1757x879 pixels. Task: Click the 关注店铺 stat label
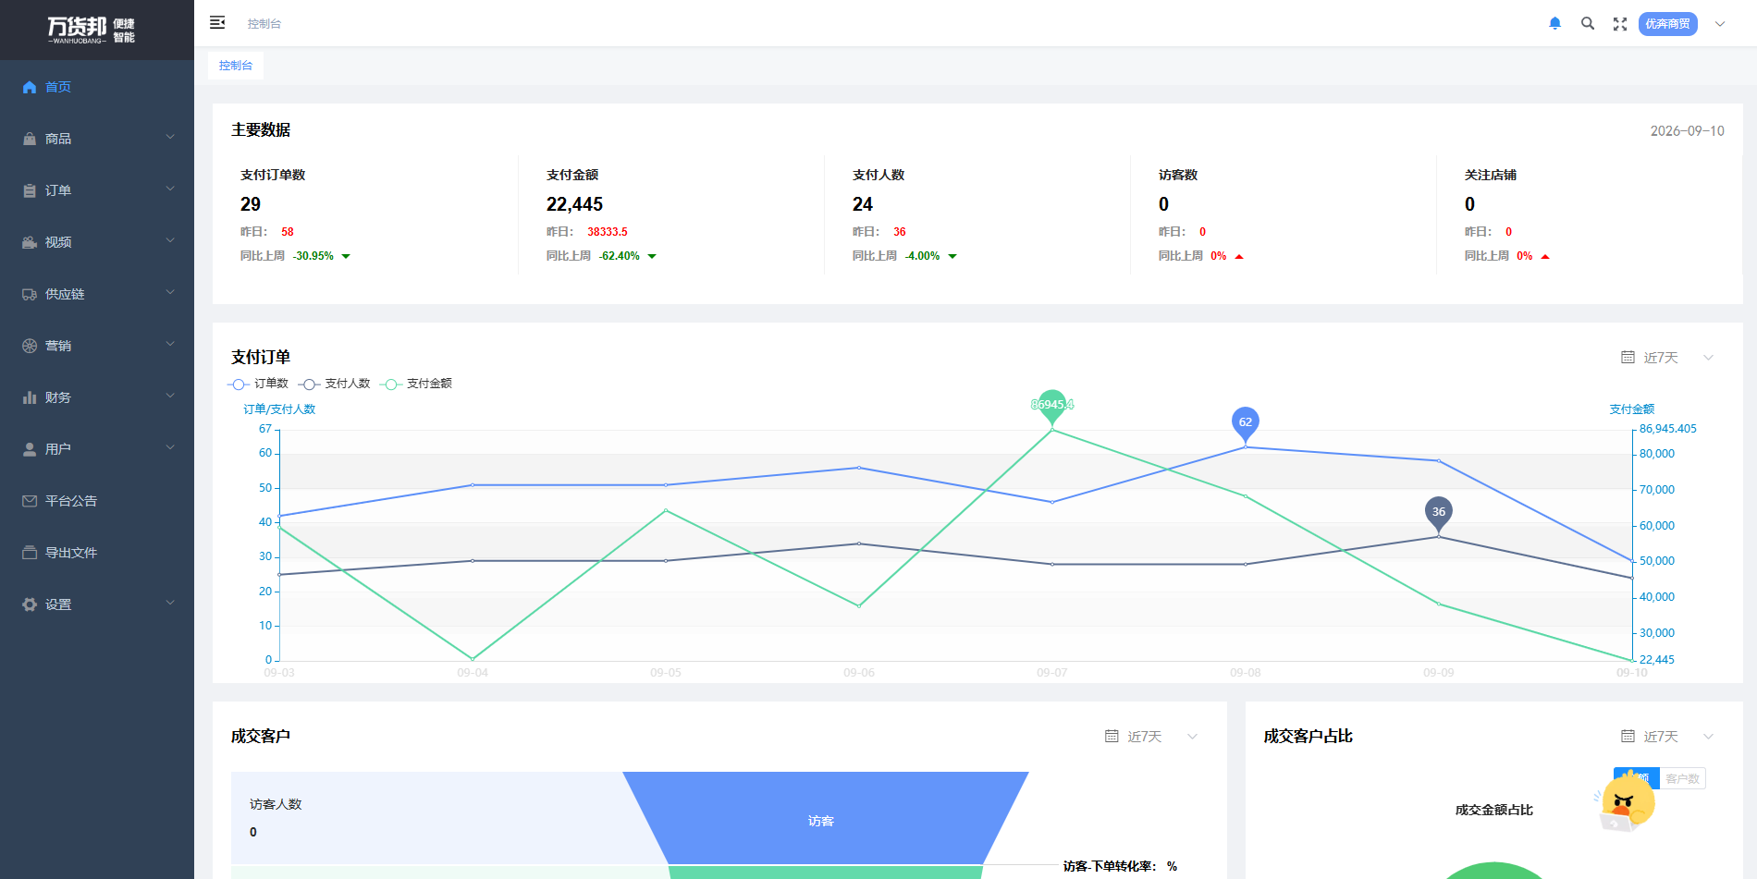(x=1491, y=175)
